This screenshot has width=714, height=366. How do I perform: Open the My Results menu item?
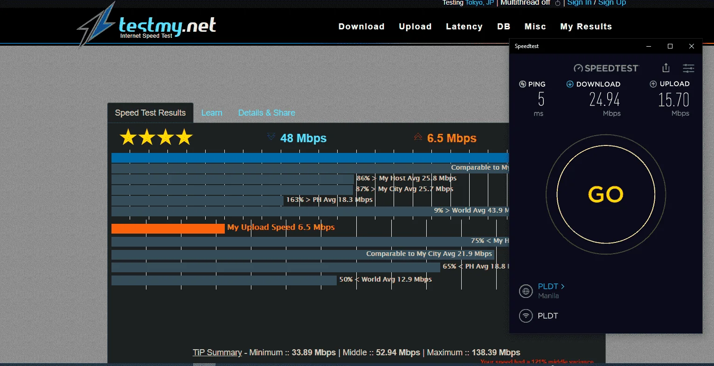(x=586, y=27)
